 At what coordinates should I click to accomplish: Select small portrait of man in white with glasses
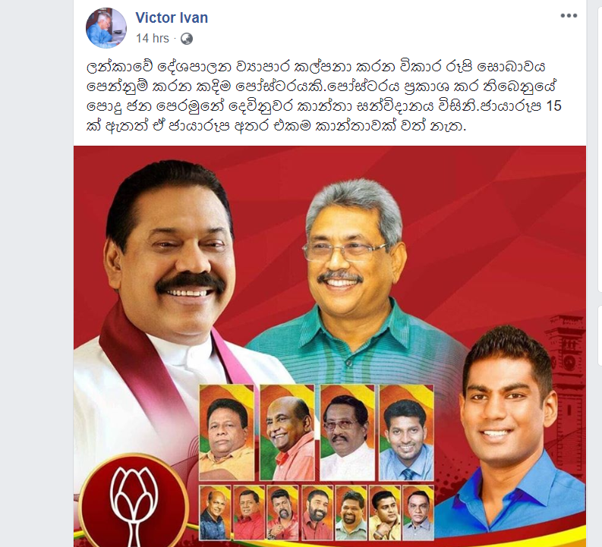pos(348,432)
